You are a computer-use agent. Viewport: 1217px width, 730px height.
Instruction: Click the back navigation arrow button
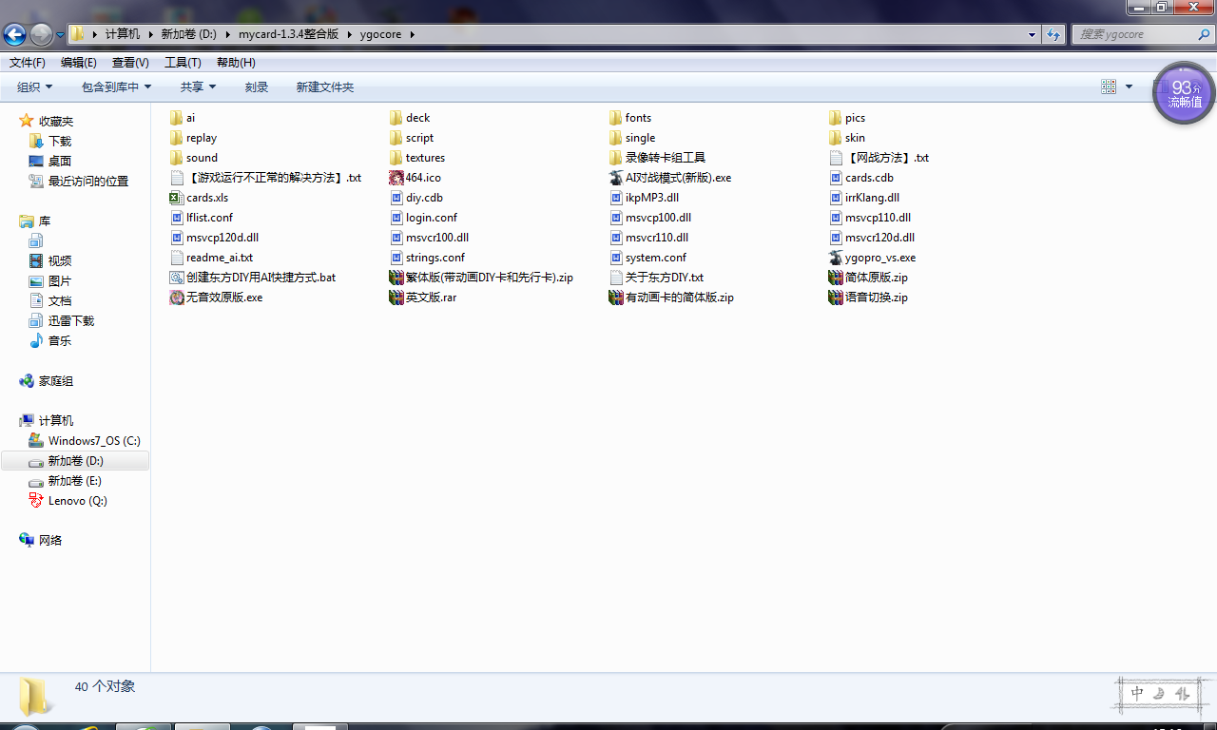14,35
